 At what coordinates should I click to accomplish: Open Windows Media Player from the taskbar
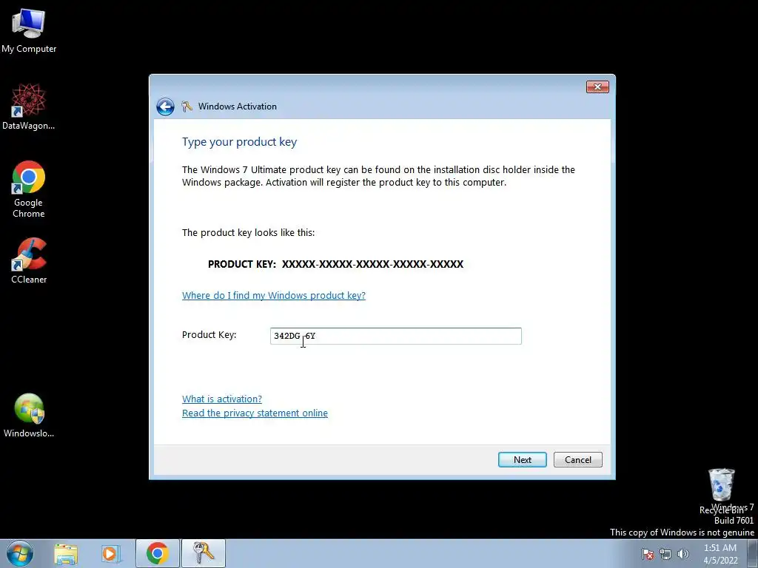point(110,553)
